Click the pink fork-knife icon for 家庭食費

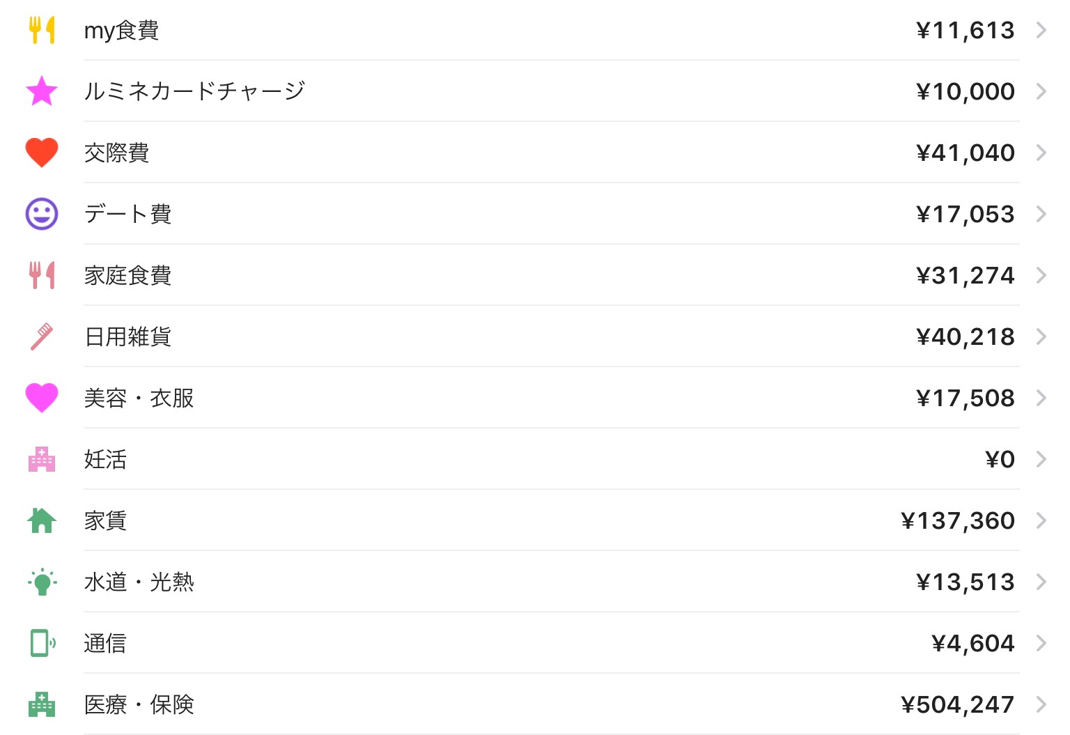click(x=42, y=275)
